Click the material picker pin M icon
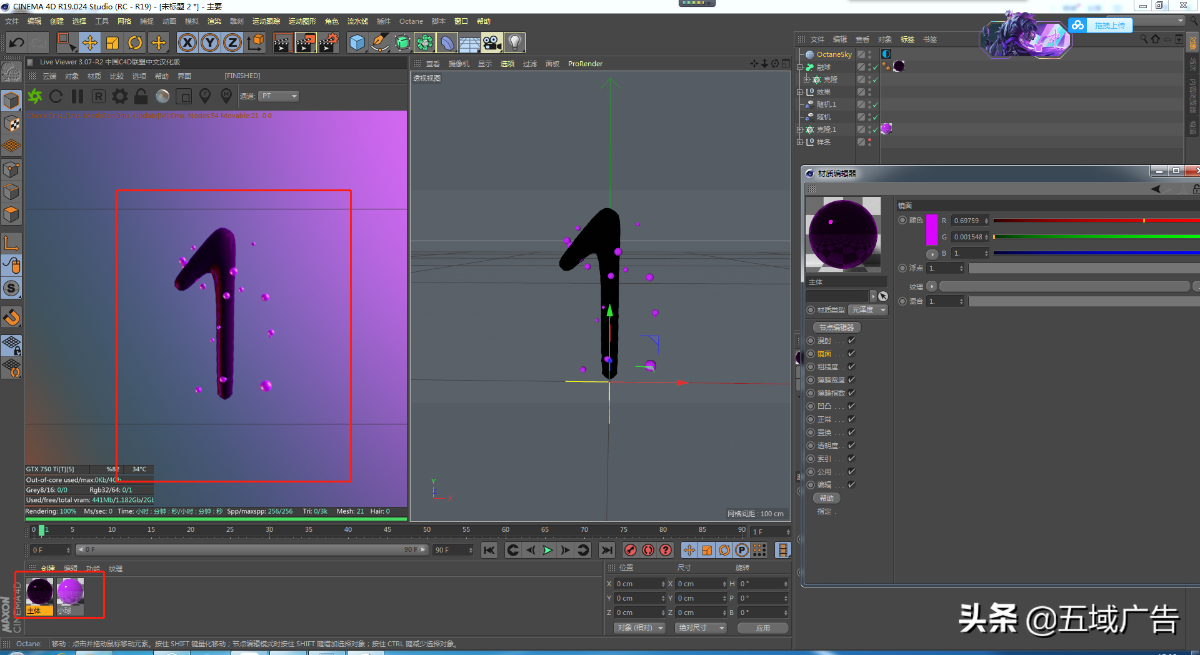The height and width of the screenshot is (655, 1200). coord(226,96)
